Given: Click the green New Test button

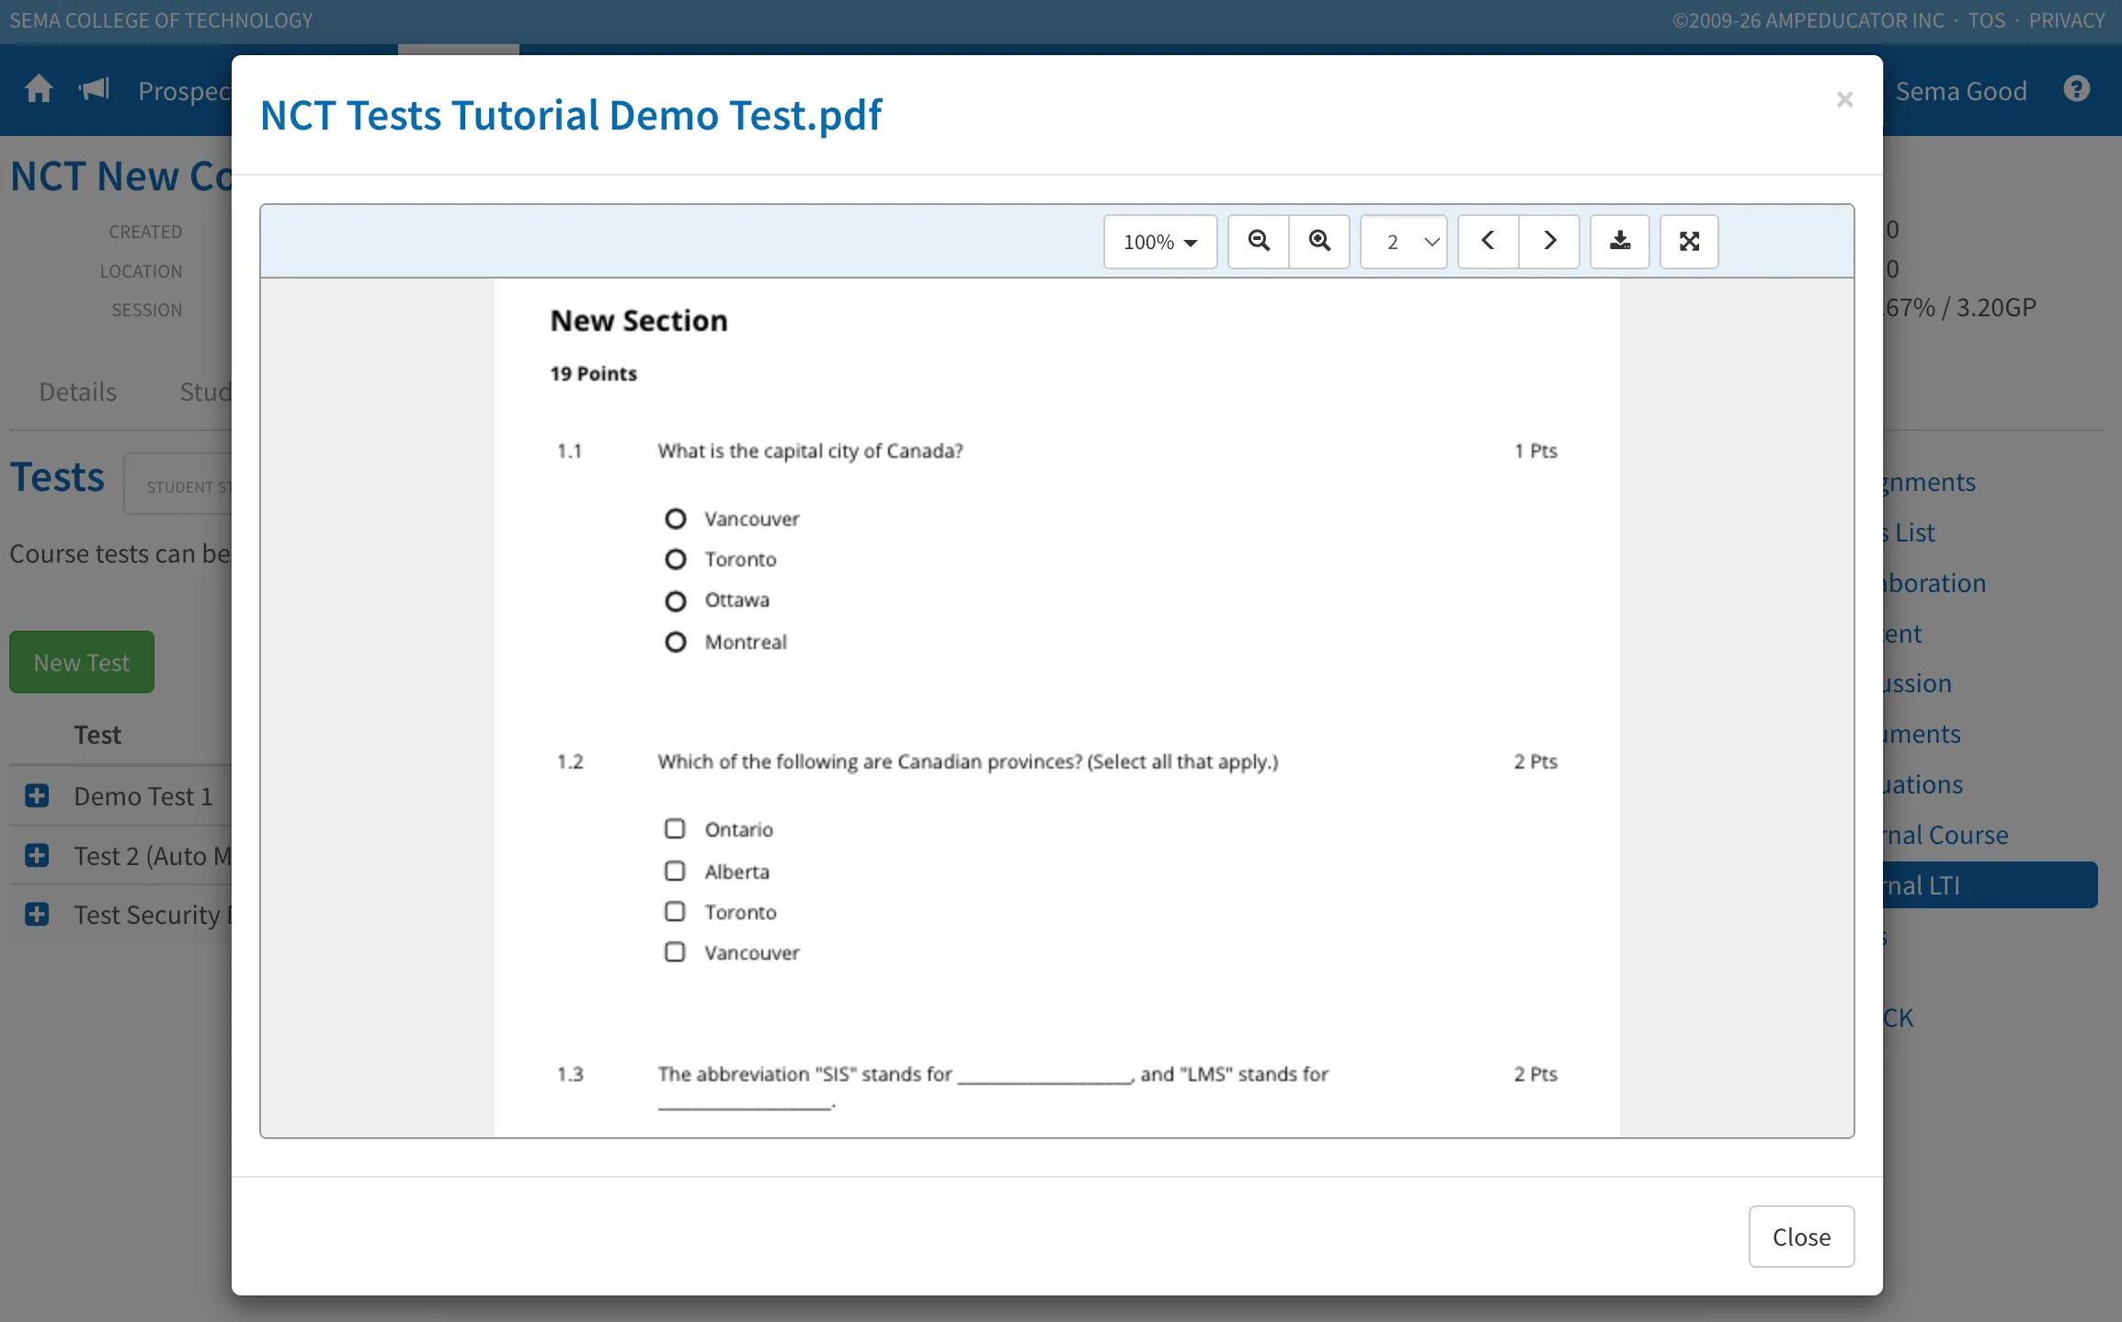Looking at the screenshot, I should [82, 662].
